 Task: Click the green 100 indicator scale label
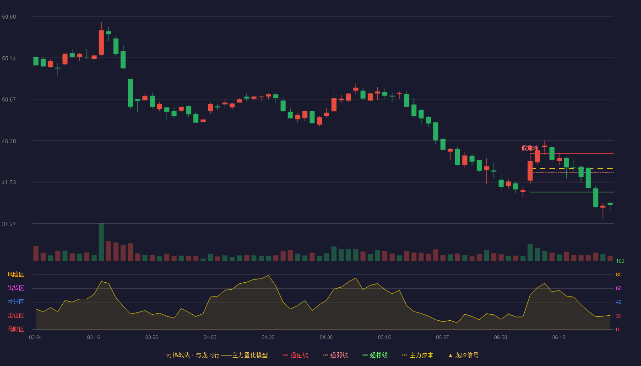(x=620, y=261)
